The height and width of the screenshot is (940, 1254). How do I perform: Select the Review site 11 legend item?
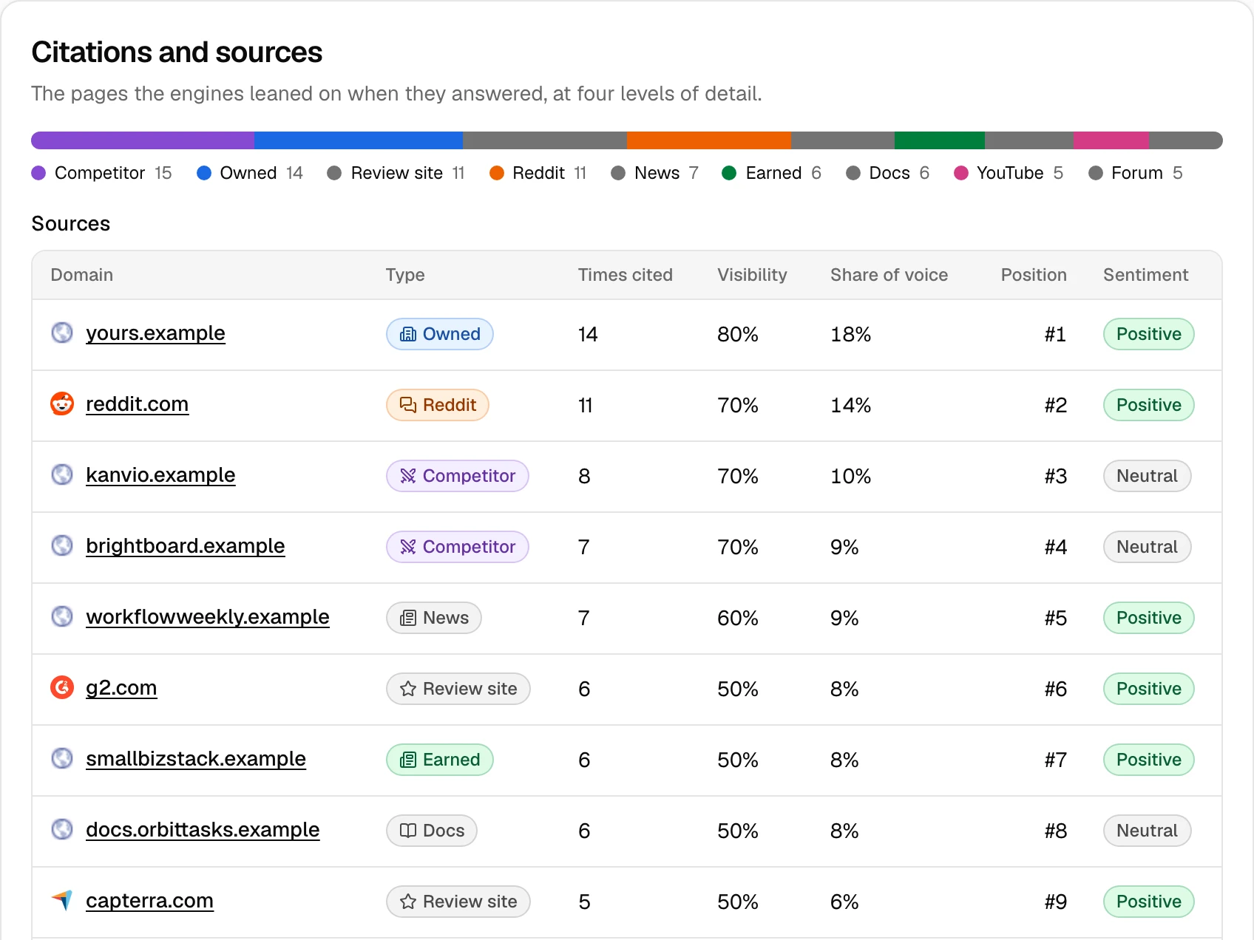click(x=396, y=173)
